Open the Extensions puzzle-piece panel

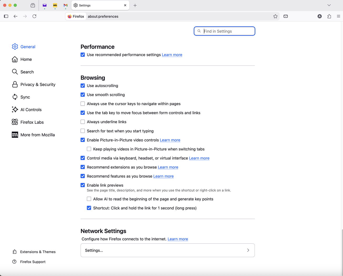329,16
